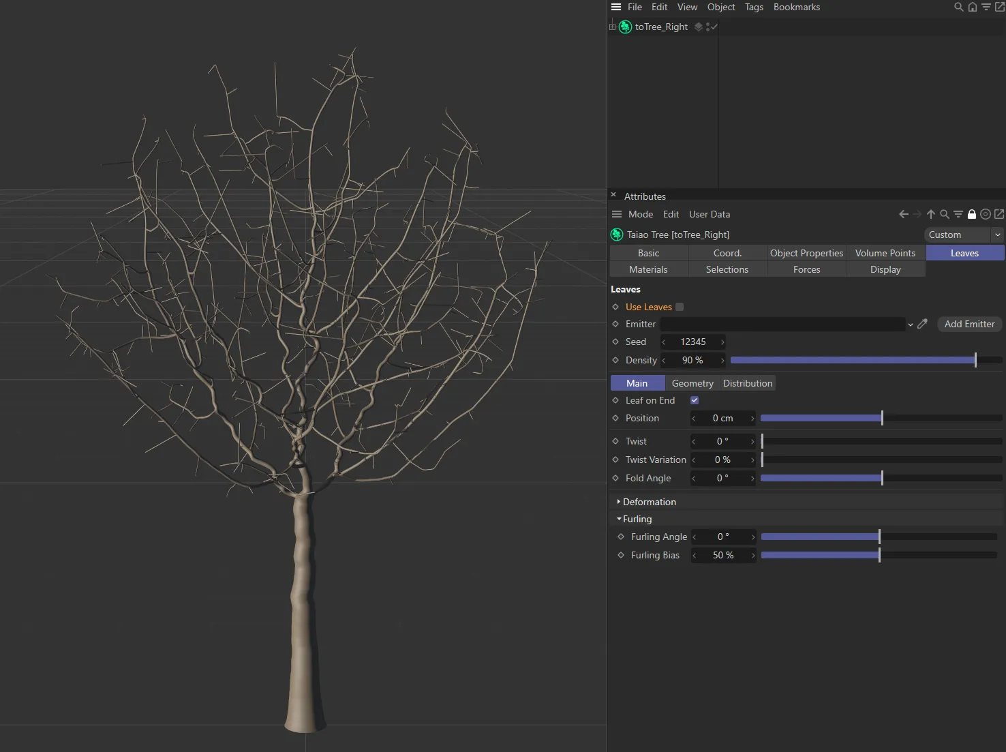Click the up arrow in Attributes toolbar

coord(931,214)
